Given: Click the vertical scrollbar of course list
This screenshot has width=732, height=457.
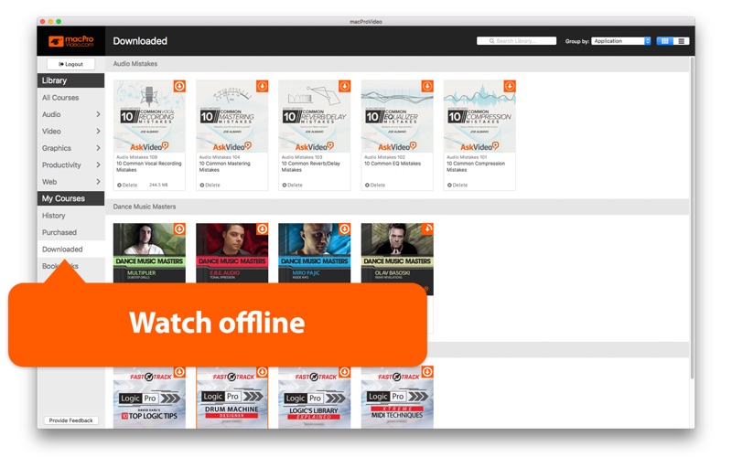Looking at the screenshot, I should coord(693,218).
